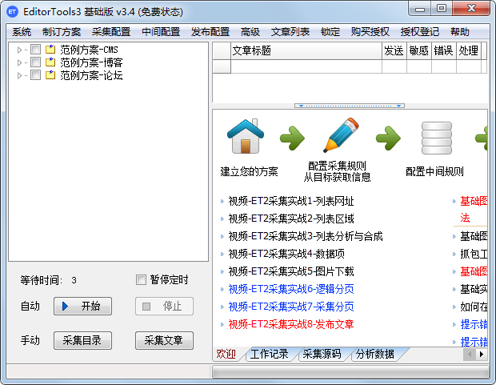Switch to the 采集源码 tab

[322, 354]
